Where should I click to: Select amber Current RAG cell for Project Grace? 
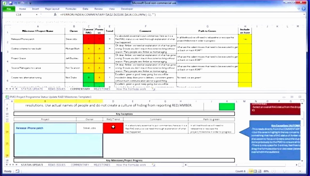coord(89,58)
